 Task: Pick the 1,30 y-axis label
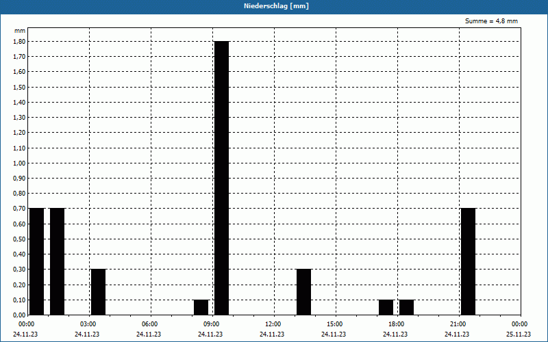click(20, 118)
